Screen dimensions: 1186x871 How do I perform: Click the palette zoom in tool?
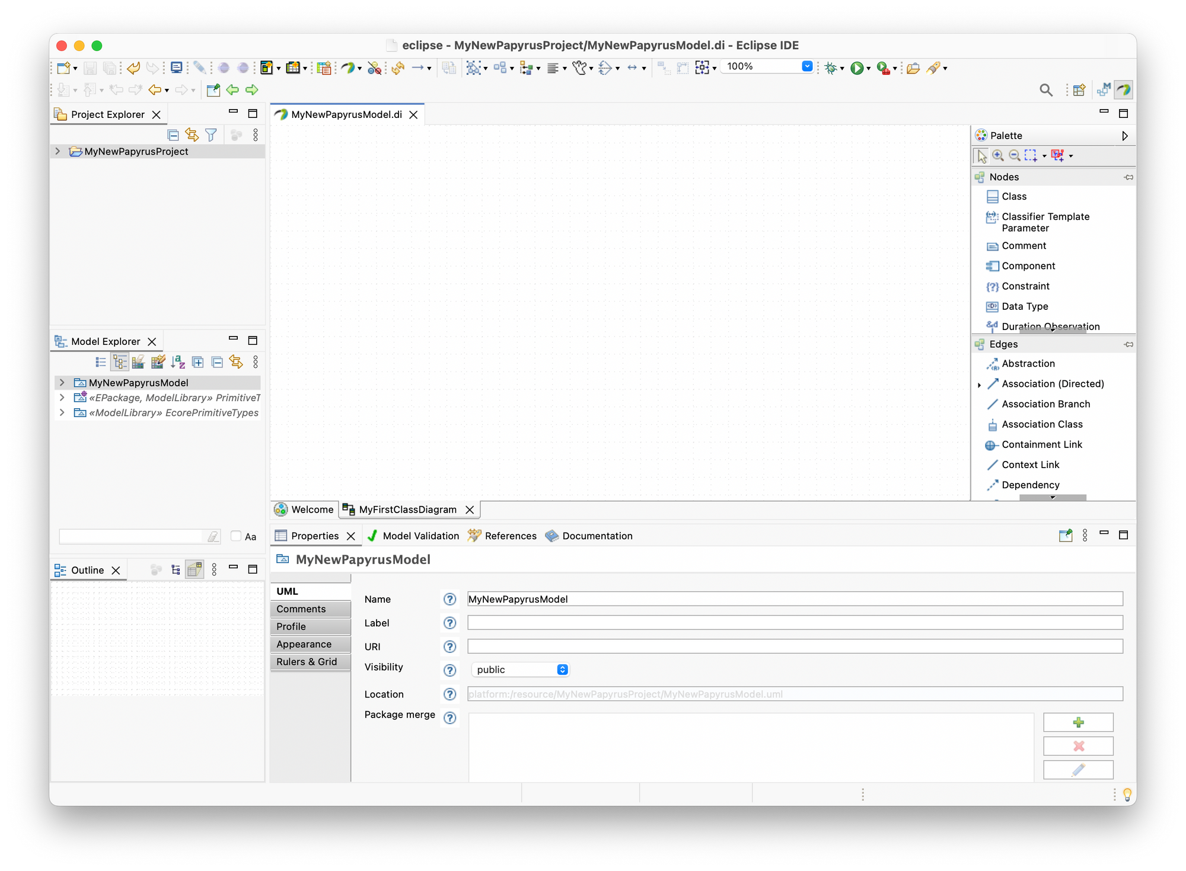999,155
